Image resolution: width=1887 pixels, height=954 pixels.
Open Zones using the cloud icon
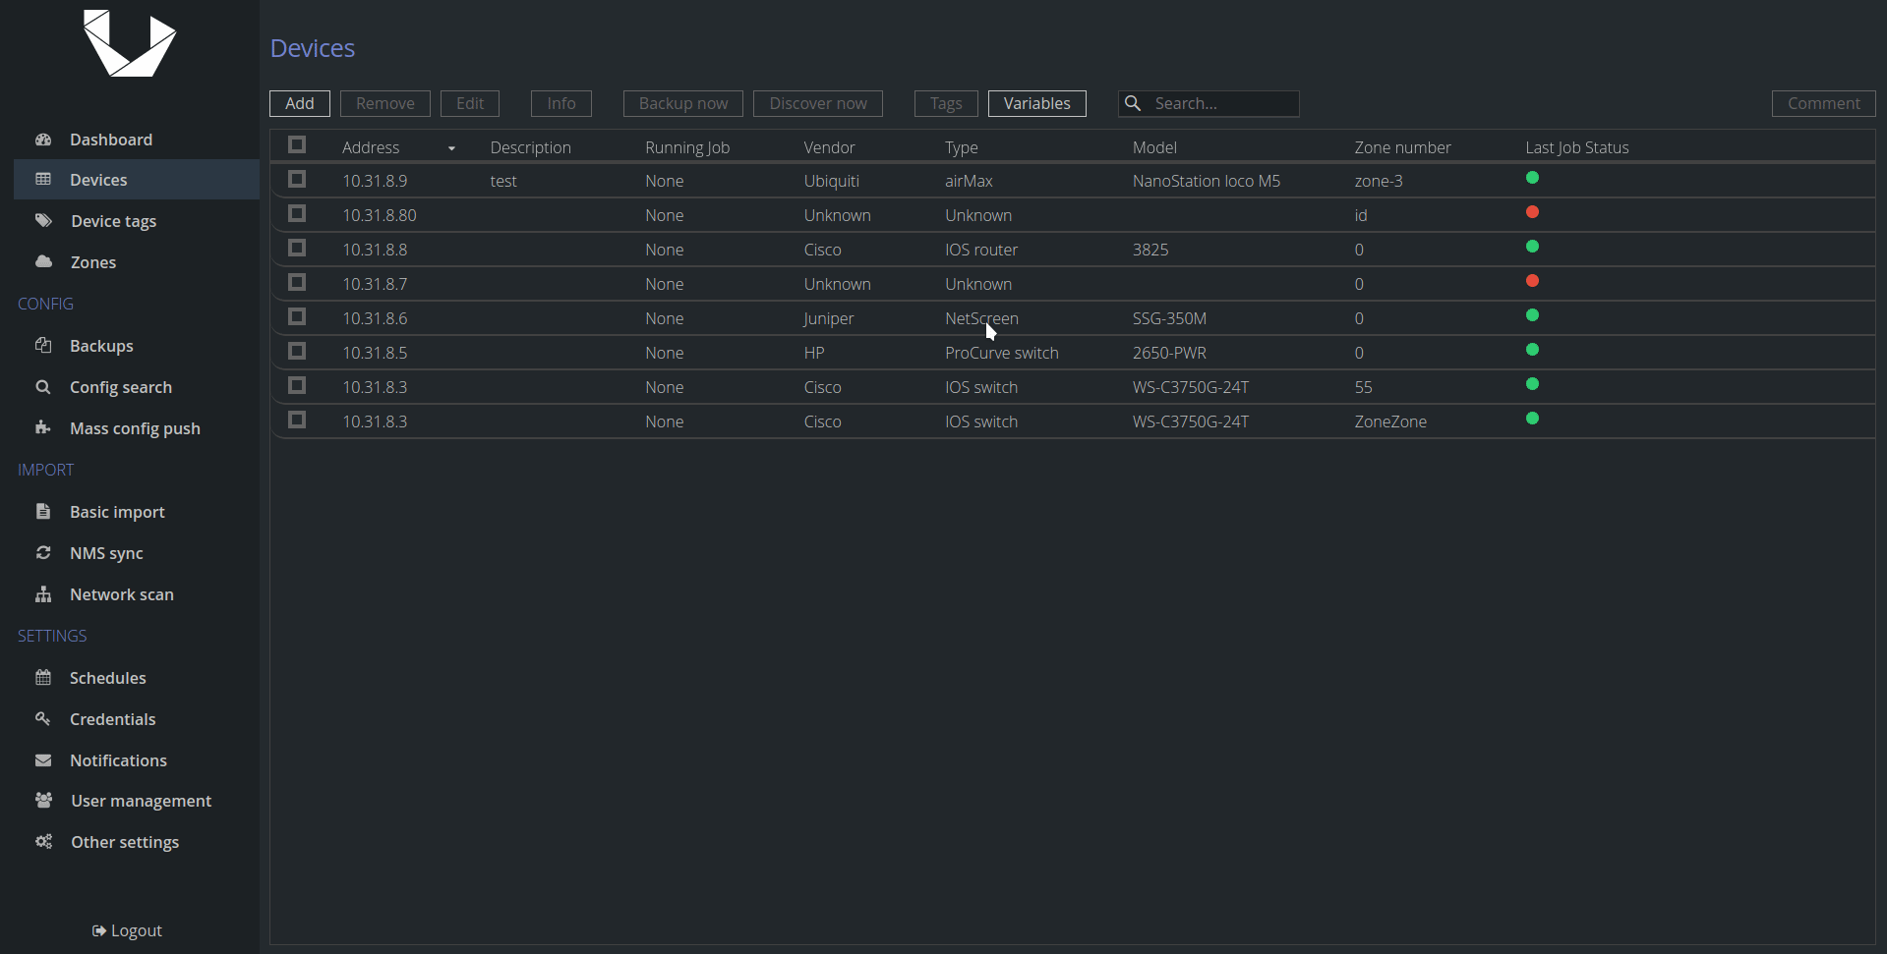pos(43,261)
